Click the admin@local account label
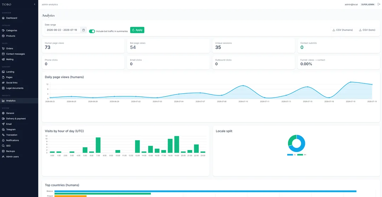Viewport: 382px width, 197px height. [351, 4]
